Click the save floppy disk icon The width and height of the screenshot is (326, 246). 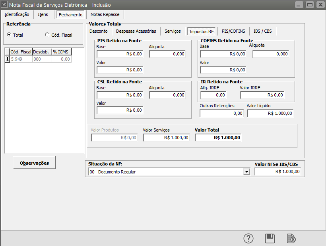[270, 238]
